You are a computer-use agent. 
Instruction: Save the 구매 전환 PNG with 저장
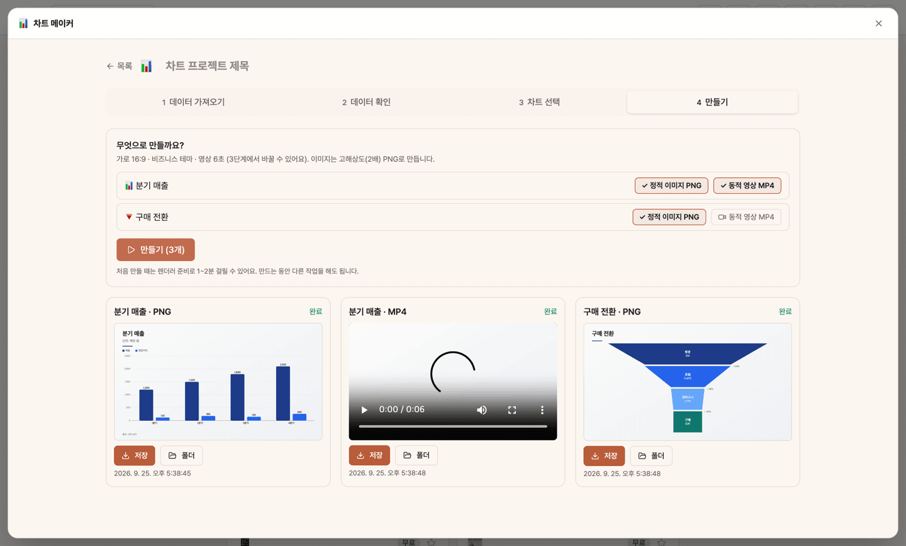(x=604, y=455)
